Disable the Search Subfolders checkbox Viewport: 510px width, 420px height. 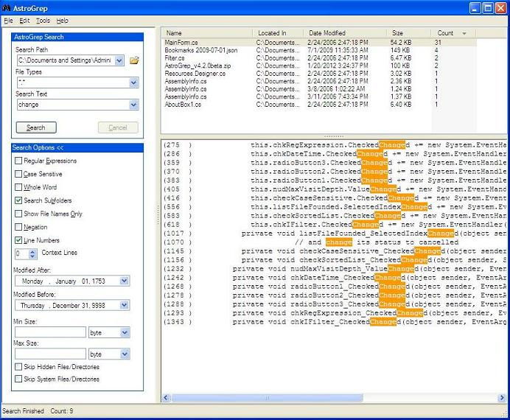(x=18, y=201)
